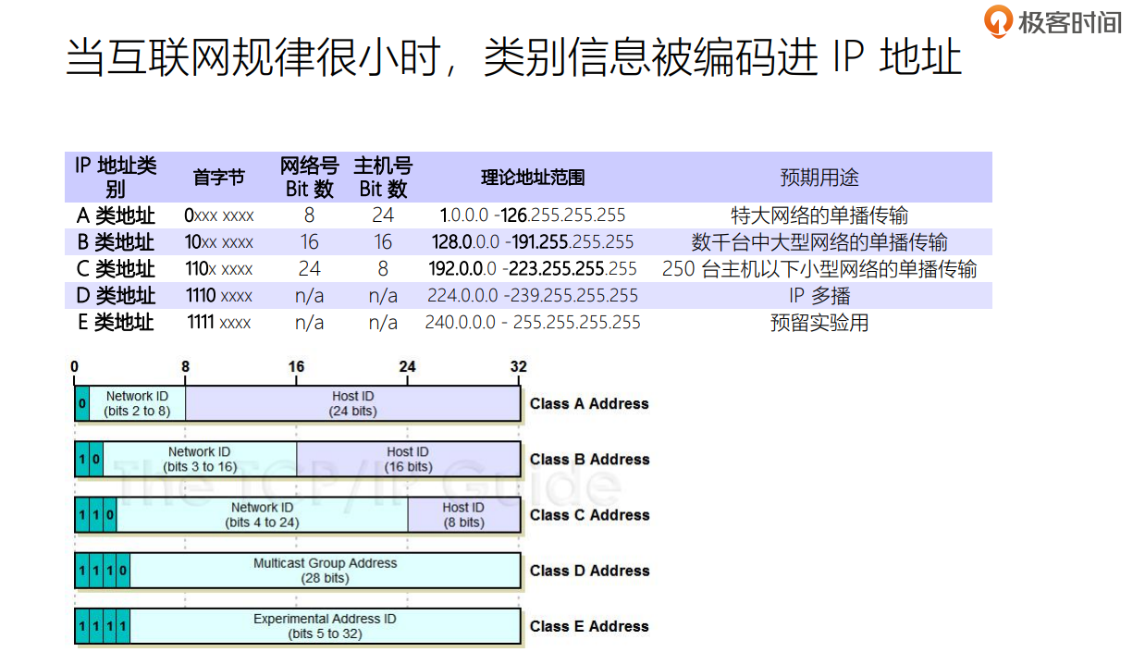Click the Host ID (8 bits) box of Class C
The width and height of the screenshot is (1145, 652).
(x=463, y=514)
